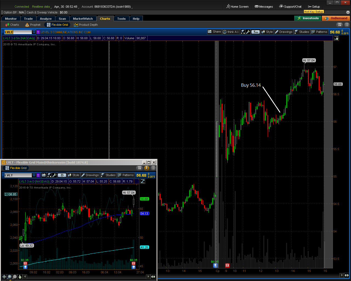Click the main chart LVLT symbol field
The image size is (351, 281).
coord(18,32)
